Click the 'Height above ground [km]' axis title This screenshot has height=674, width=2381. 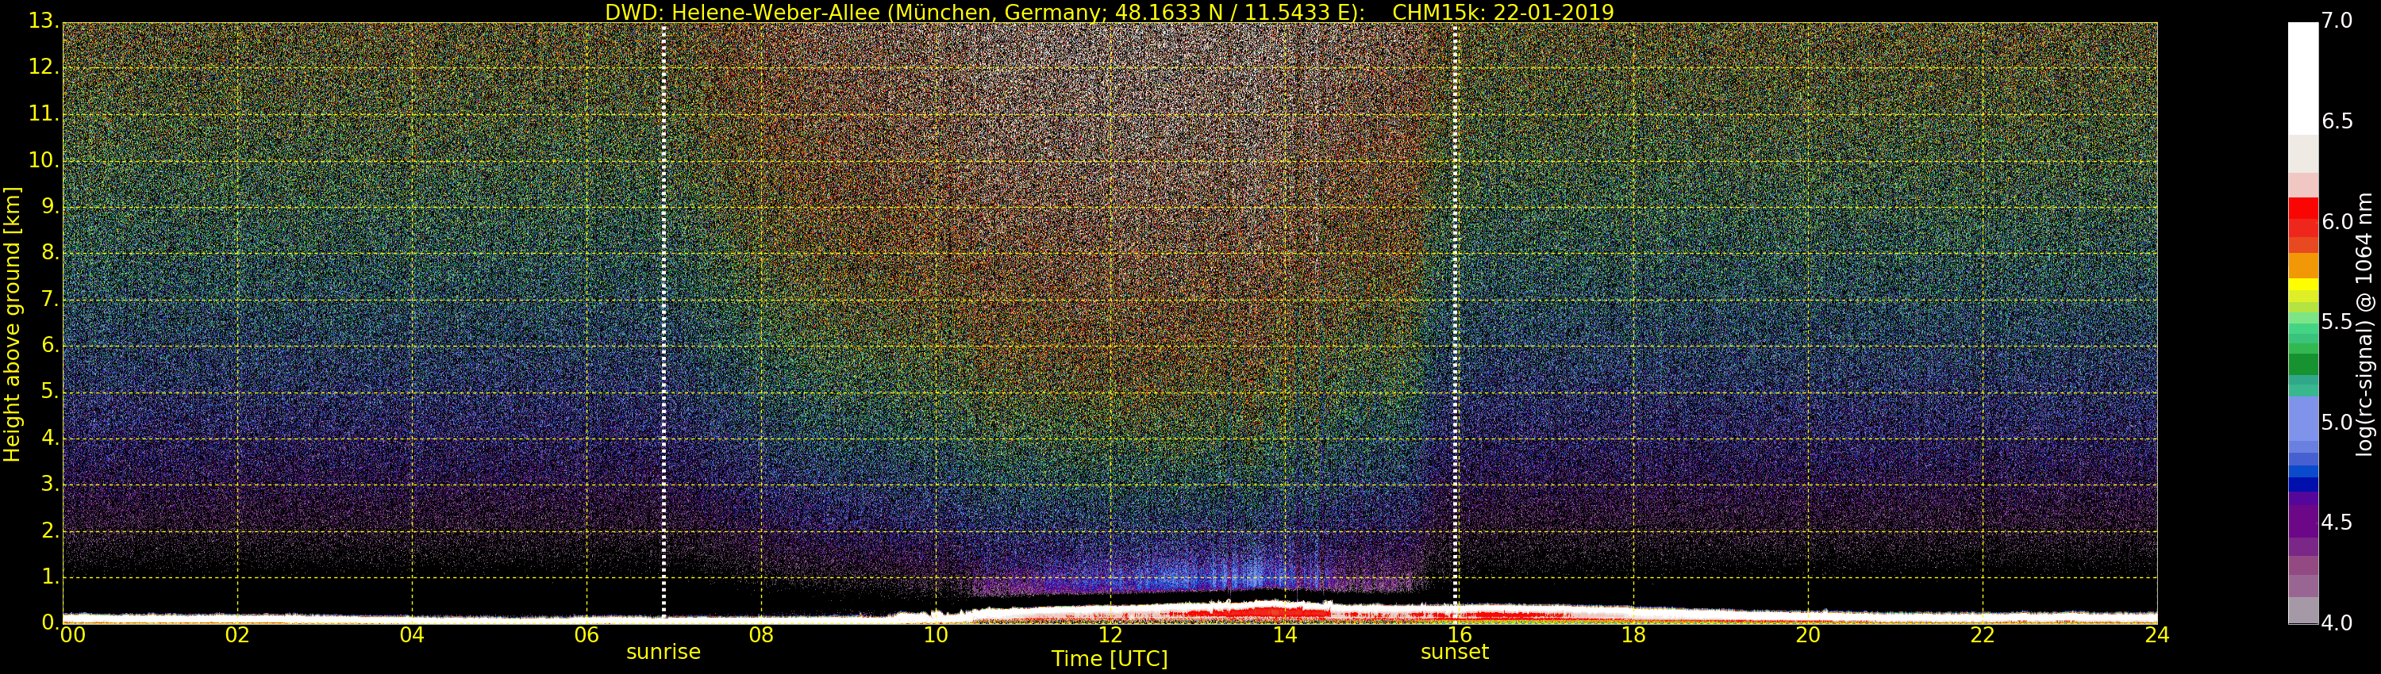[12, 324]
